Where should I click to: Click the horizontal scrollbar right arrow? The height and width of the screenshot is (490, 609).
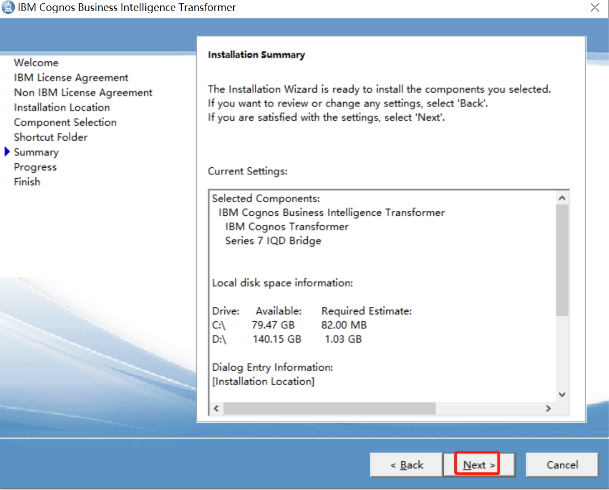548,408
